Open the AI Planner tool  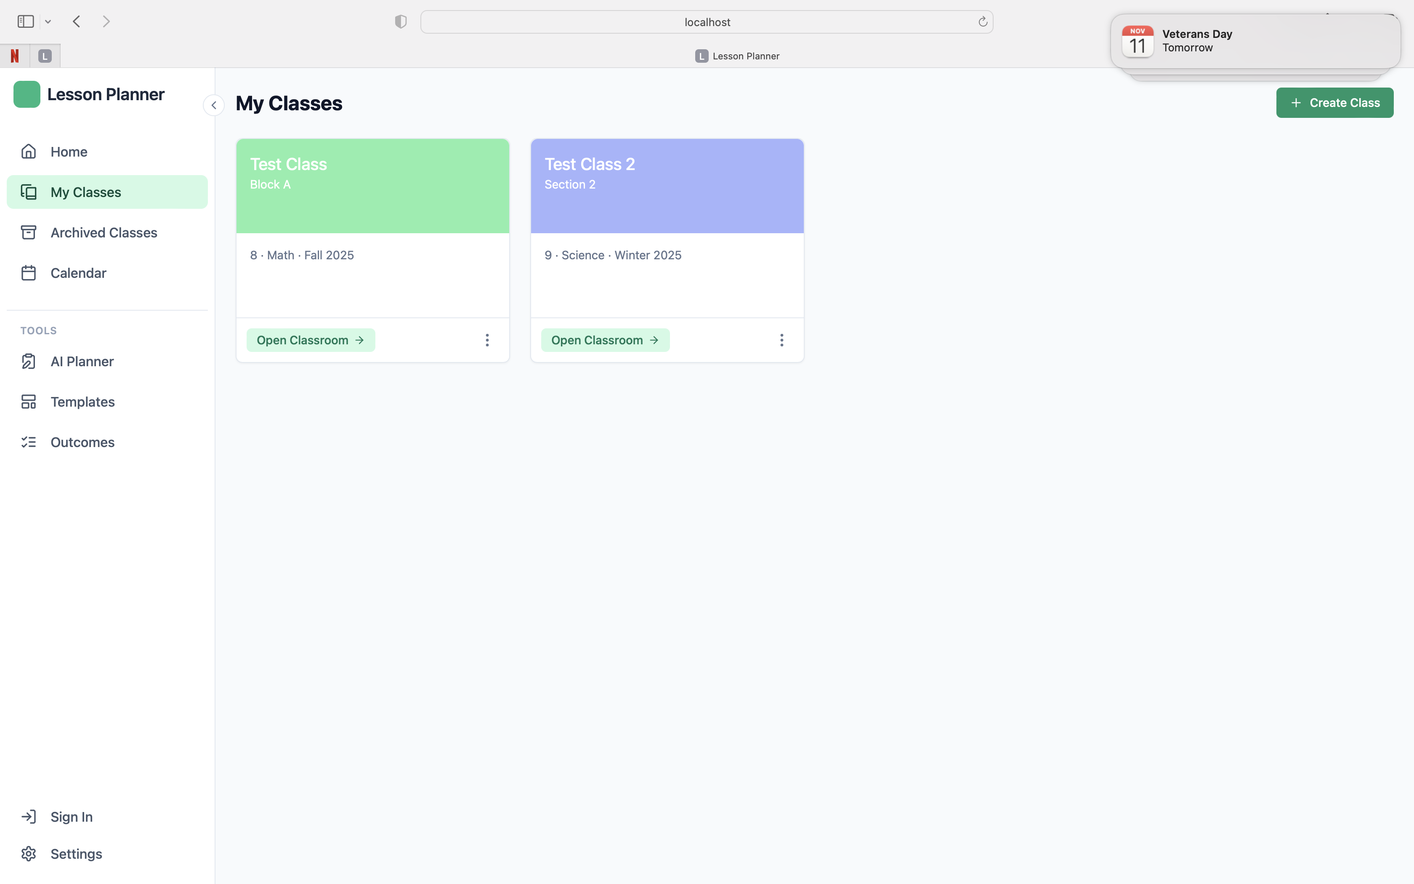point(81,361)
